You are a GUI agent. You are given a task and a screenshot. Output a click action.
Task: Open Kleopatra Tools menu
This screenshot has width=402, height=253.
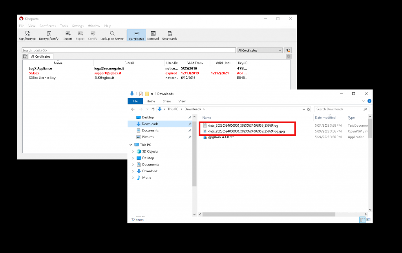[x=64, y=26]
